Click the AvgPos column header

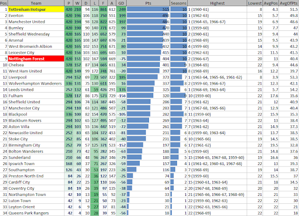pyautogui.click(x=271, y=3)
